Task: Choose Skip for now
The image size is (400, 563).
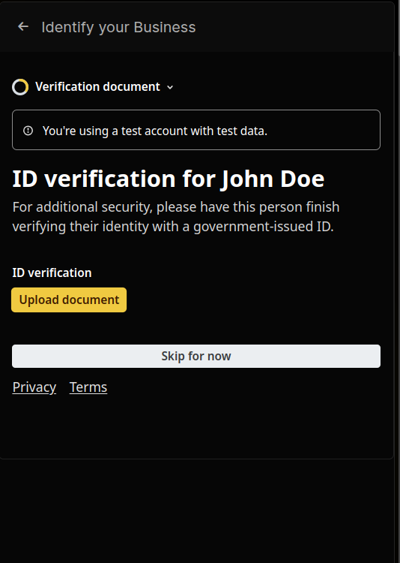Action: [196, 356]
